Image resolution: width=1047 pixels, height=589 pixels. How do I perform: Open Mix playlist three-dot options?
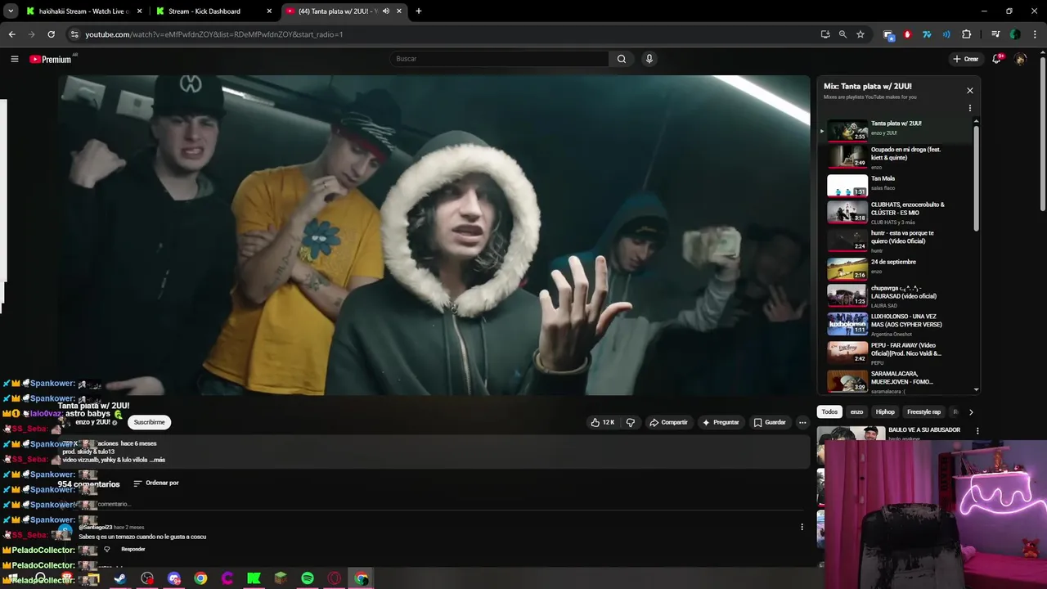point(970,108)
